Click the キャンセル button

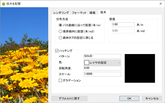pyautogui.click(x=152, y=99)
